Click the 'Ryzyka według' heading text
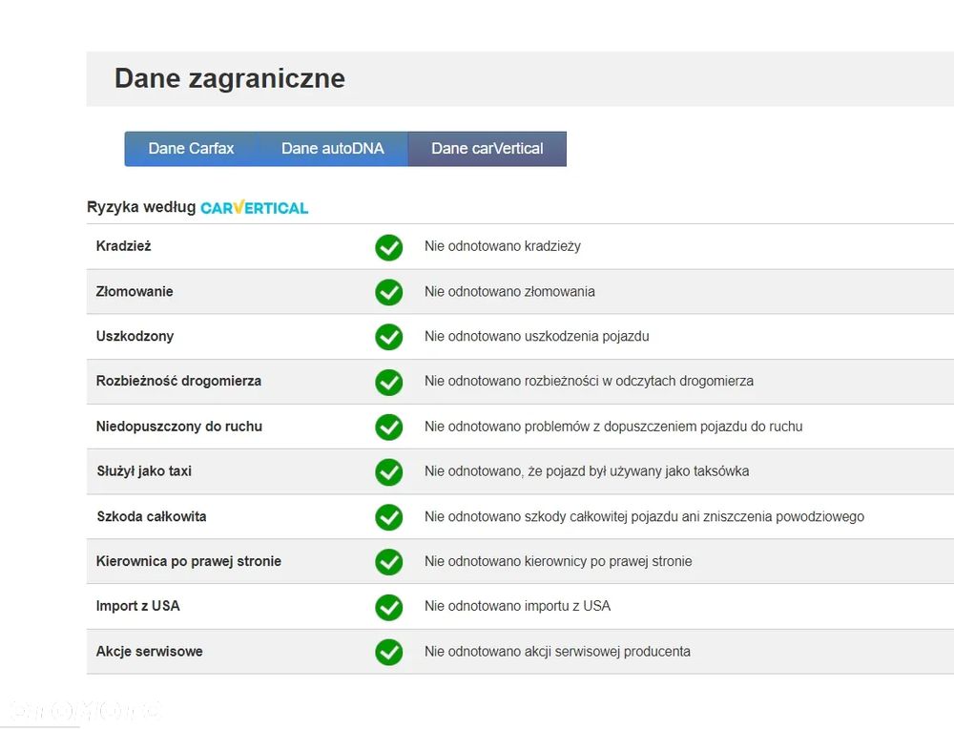Viewport: 954px width, 730px height. pyautogui.click(x=141, y=207)
